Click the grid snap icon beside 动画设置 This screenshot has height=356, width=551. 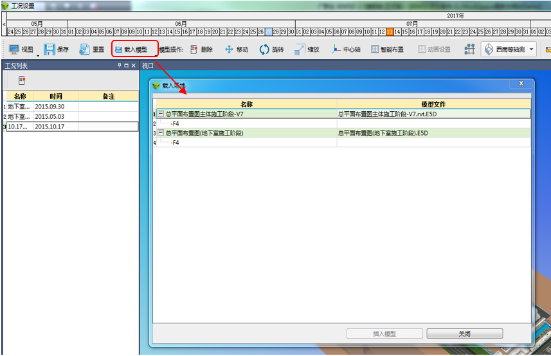(x=469, y=49)
